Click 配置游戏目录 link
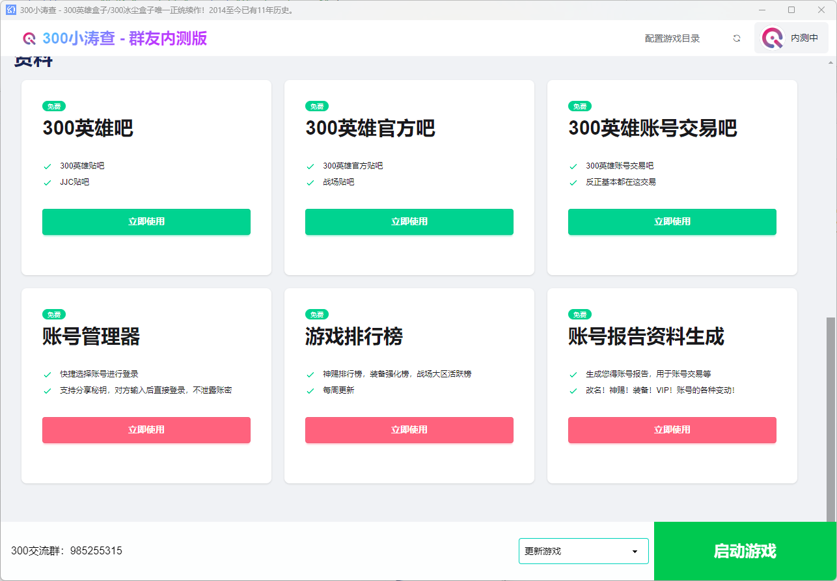The image size is (837, 581). pyautogui.click(x=672, y=38)
